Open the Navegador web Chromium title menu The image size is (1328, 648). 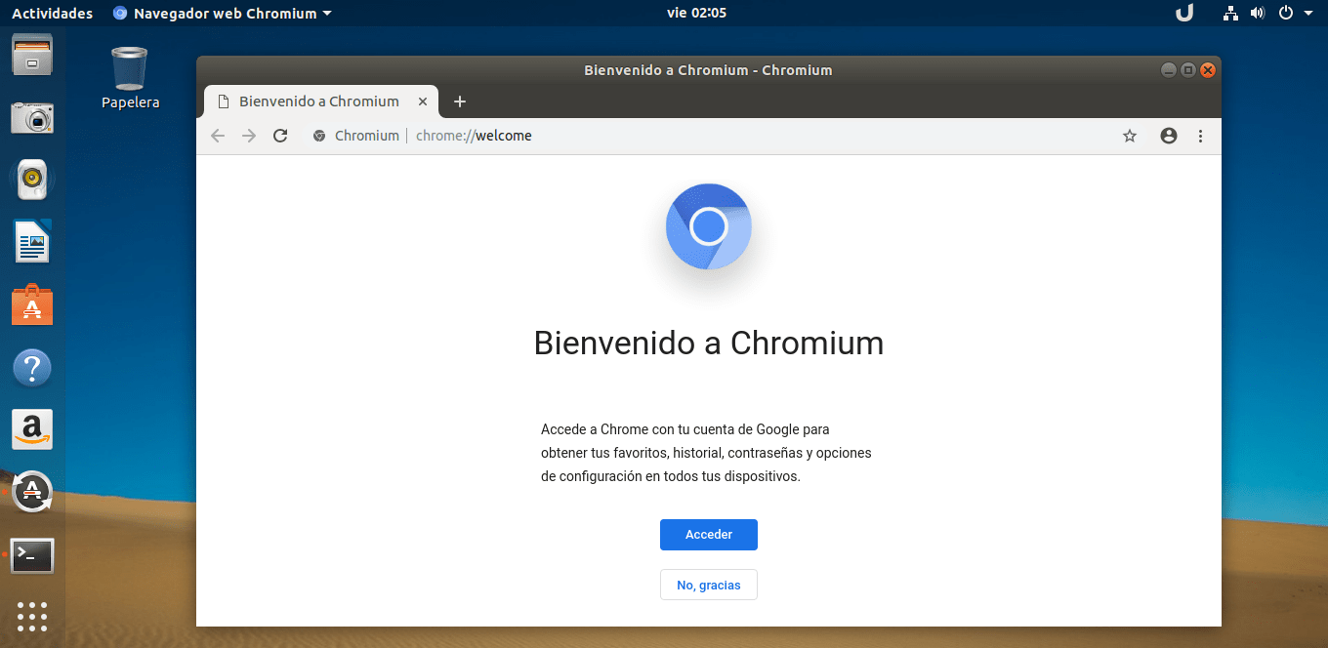pos(223,13)
